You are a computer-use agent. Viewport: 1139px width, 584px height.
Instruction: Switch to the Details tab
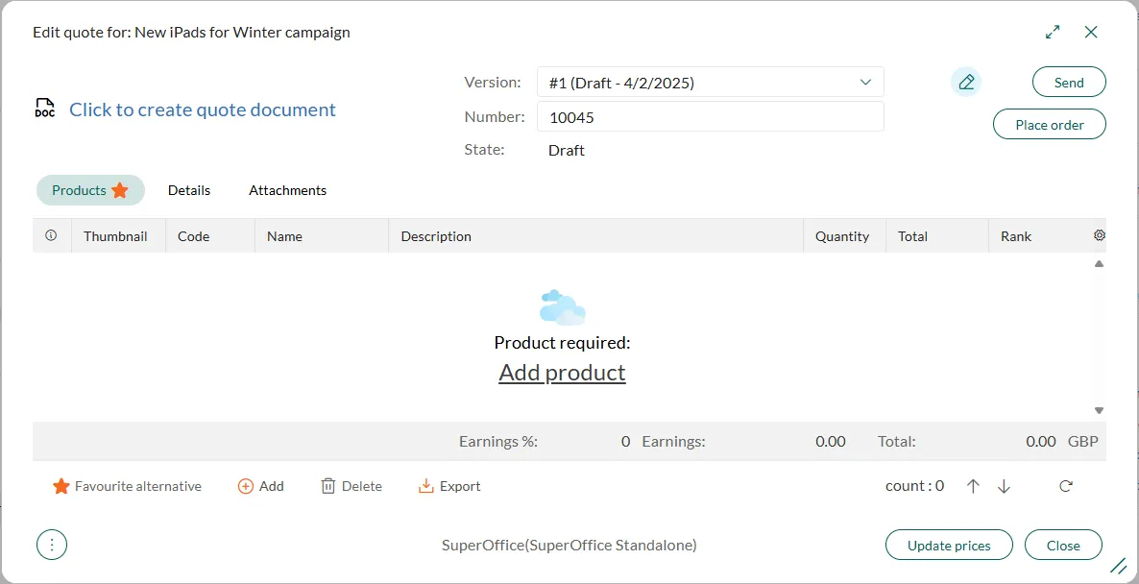tap(189, 190)
